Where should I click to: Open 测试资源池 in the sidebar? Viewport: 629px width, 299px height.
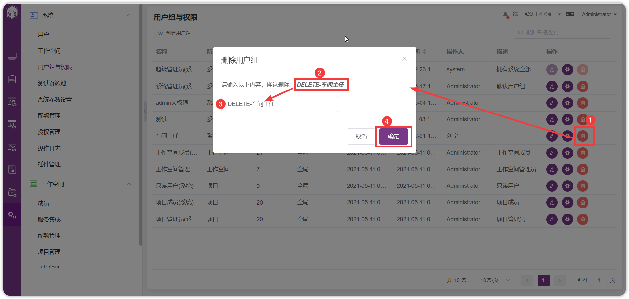(52, 83)
